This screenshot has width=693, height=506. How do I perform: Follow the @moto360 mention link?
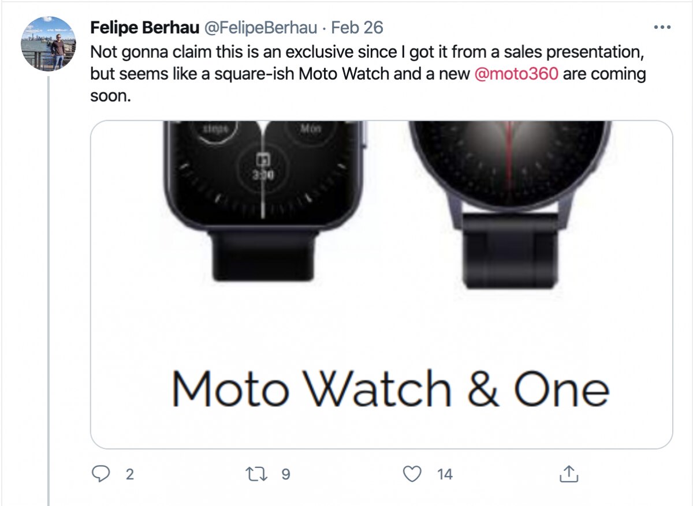pos(516,74)
